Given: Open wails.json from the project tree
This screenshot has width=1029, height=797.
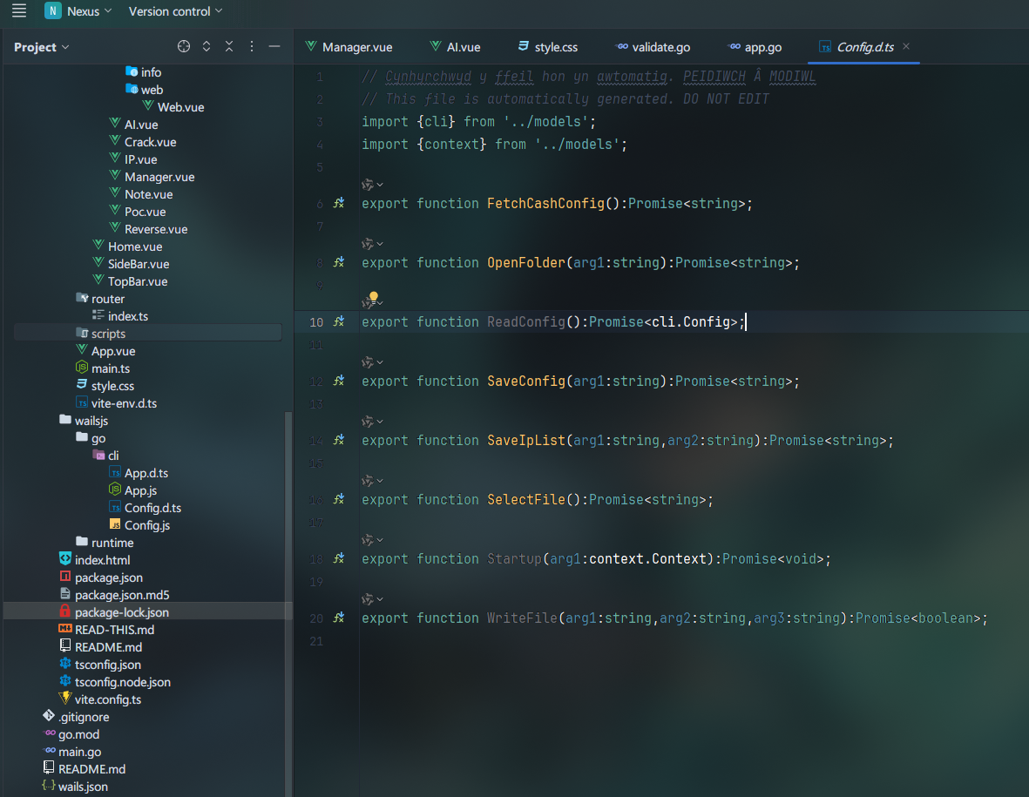Looking at the screenshot, I should point(75,787).
